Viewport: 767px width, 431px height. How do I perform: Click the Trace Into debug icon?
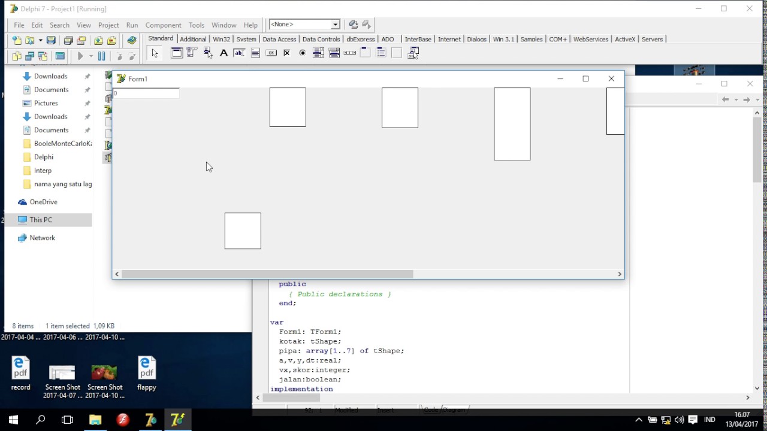click(x=119, y=56)
